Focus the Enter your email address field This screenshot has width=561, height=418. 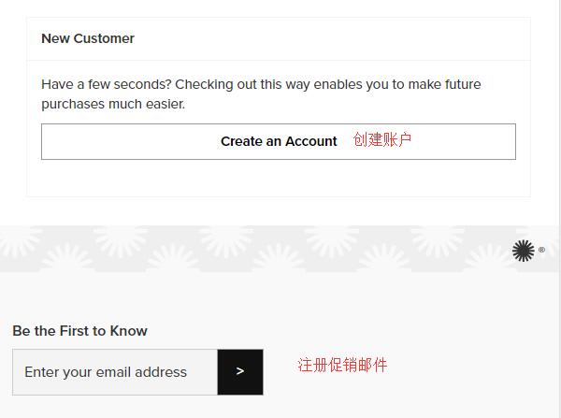[x=115, y=372]
